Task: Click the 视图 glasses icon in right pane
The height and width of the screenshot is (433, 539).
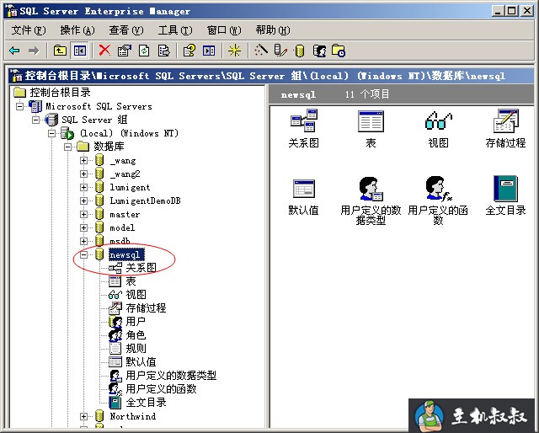Action: (438, 121)
